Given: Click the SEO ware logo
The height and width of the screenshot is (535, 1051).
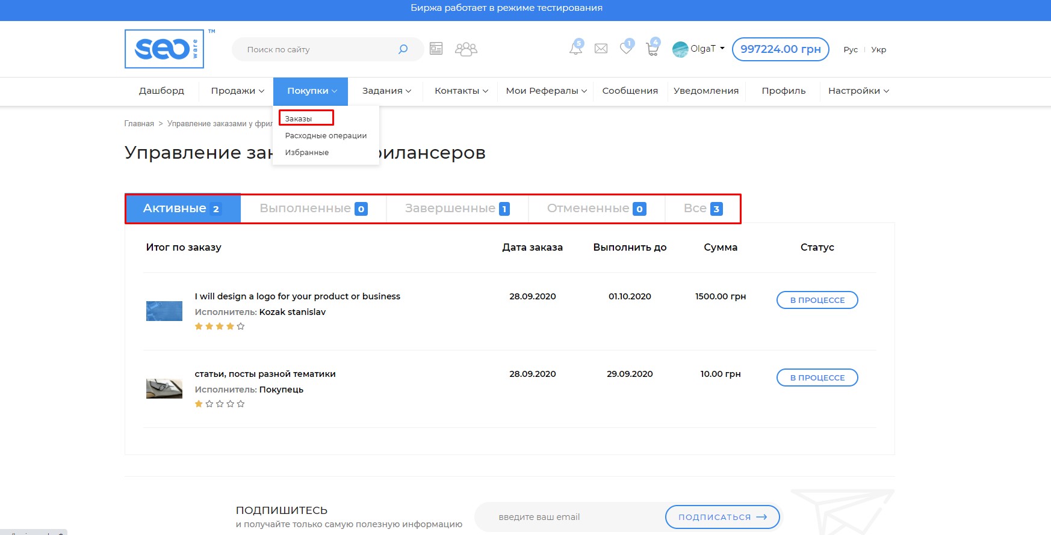Looking at the screenshot, I should (x=164, y=49).
